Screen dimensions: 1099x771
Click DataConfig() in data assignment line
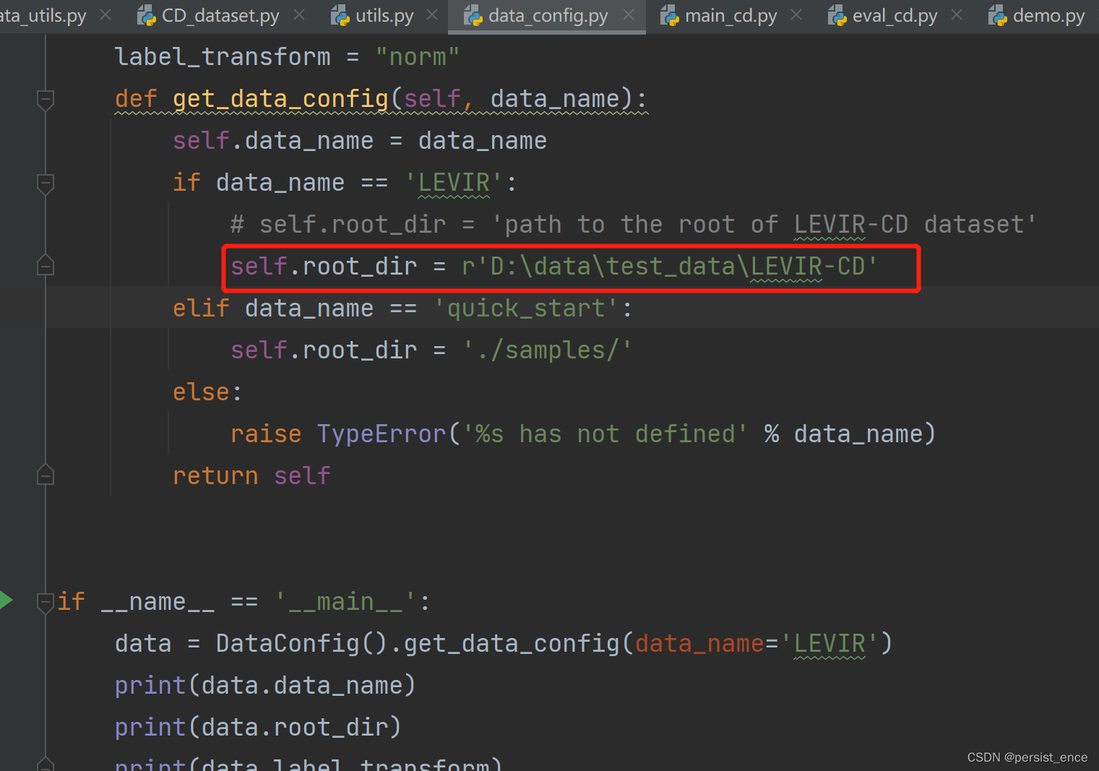click(x=302, y=644)
